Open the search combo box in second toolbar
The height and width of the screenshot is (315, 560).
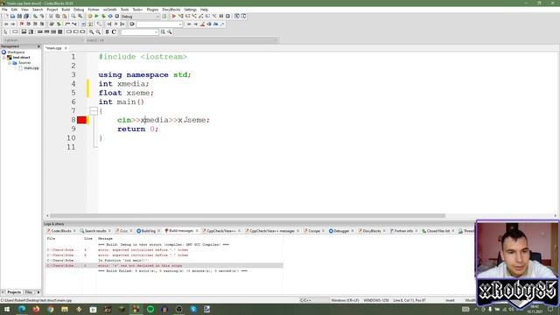(x=159, y=24)
